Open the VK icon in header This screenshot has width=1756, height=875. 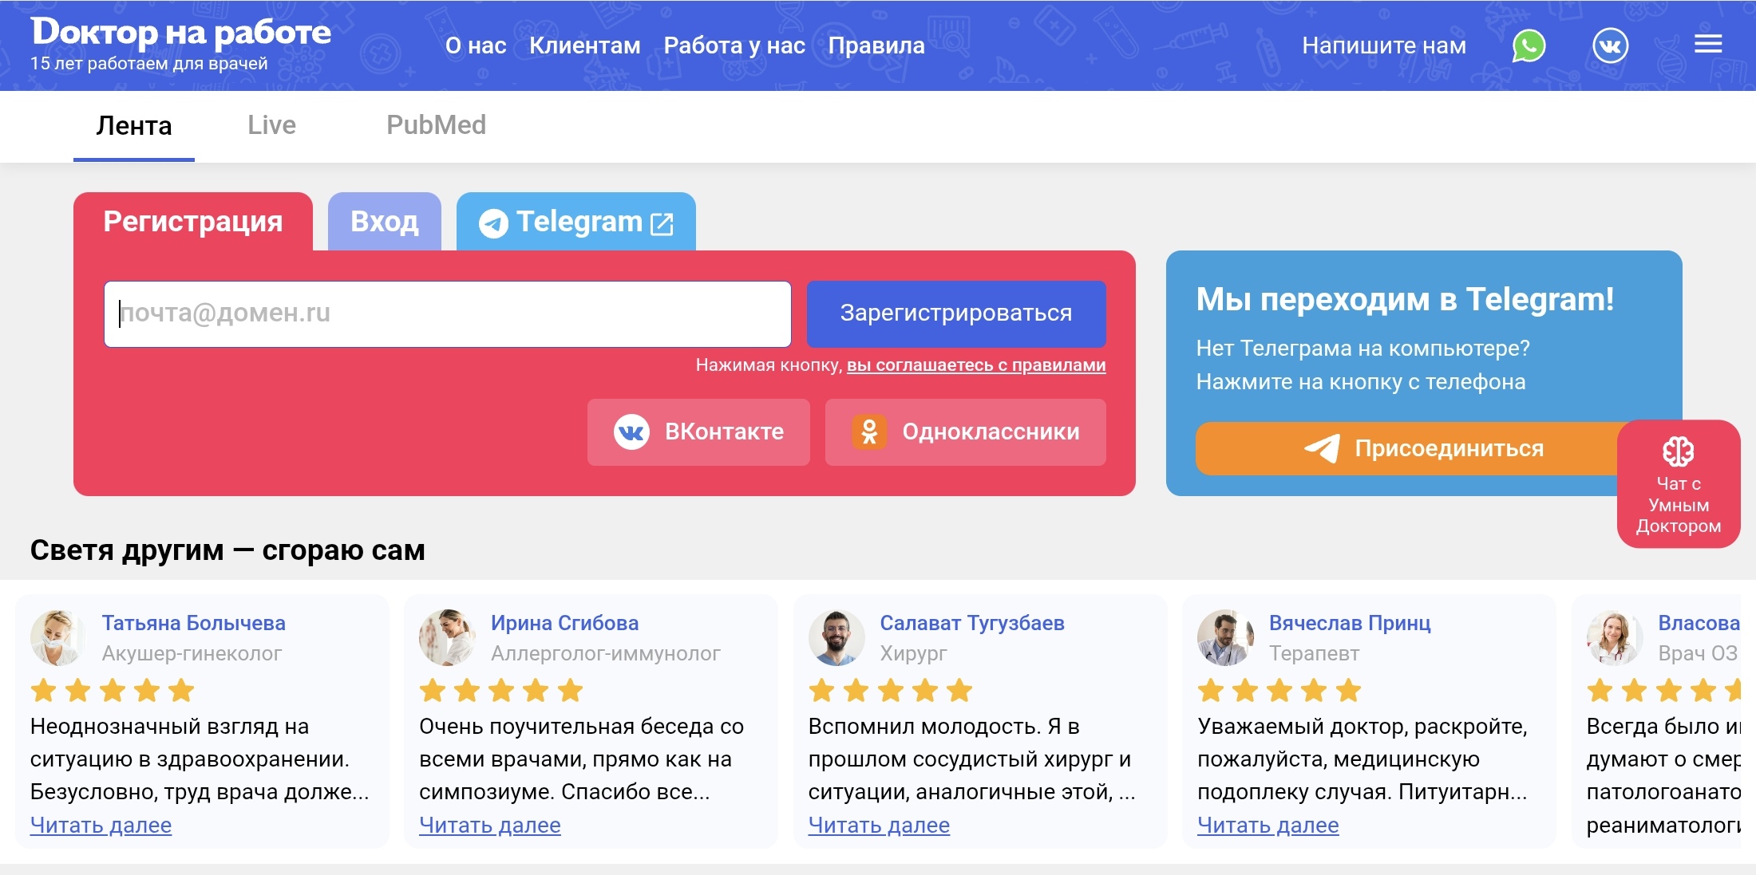pyautogui.click(x=1610, y=45)
